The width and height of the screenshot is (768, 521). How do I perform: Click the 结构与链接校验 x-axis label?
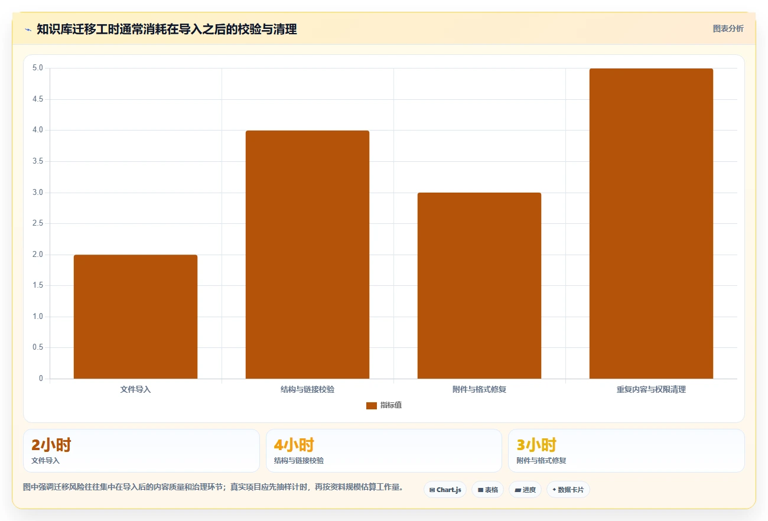pyautogui.click(x=307, y=390)
